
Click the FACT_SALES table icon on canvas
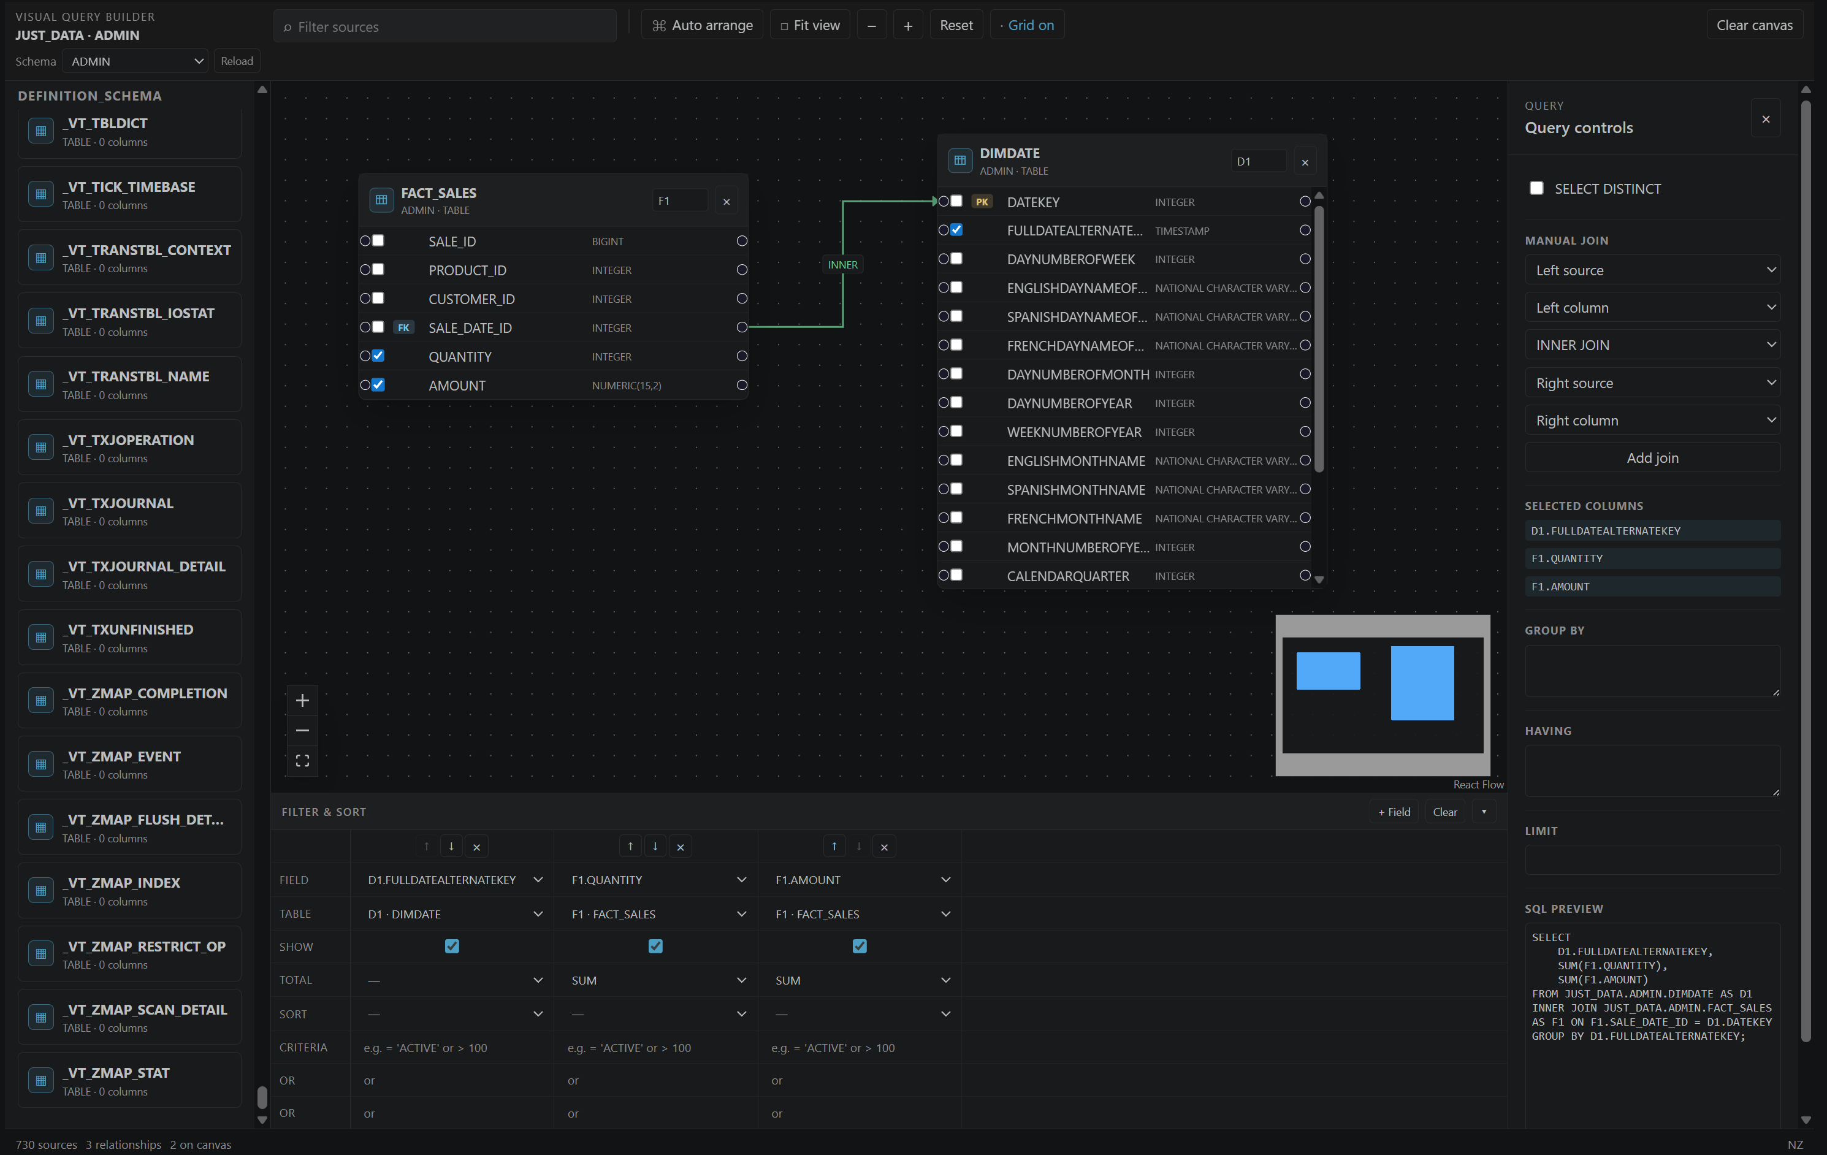point(381,200)
